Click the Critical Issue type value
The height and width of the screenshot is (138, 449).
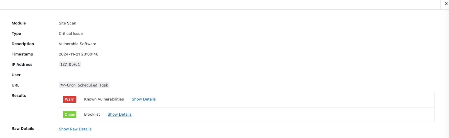click(71, 34)
